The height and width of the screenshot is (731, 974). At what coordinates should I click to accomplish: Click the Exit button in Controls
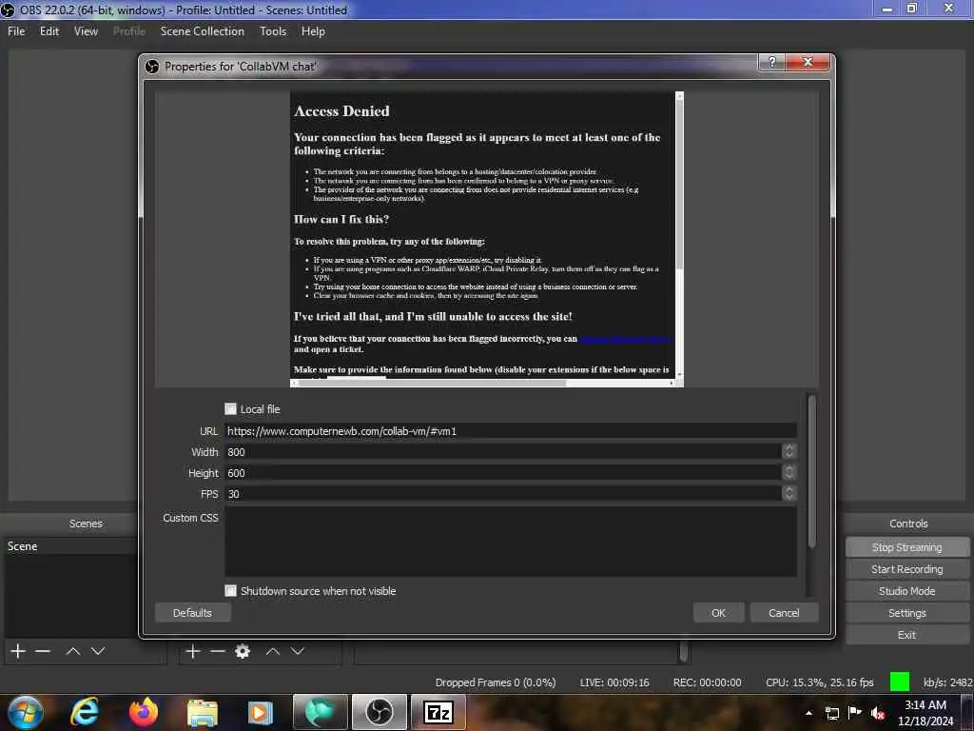906,635
